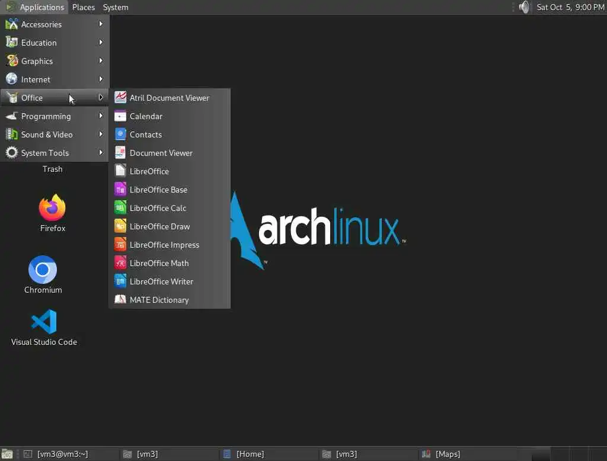Click the Atril Document Viewer label
Image resolution: width=607 pixels, height=461 pixels.
(x=169, y=98)
